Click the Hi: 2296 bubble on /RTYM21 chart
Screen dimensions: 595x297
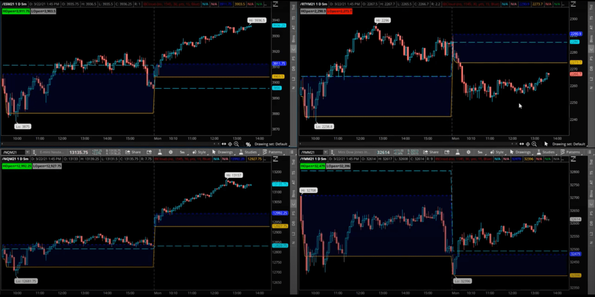click(x=382, y=20)
